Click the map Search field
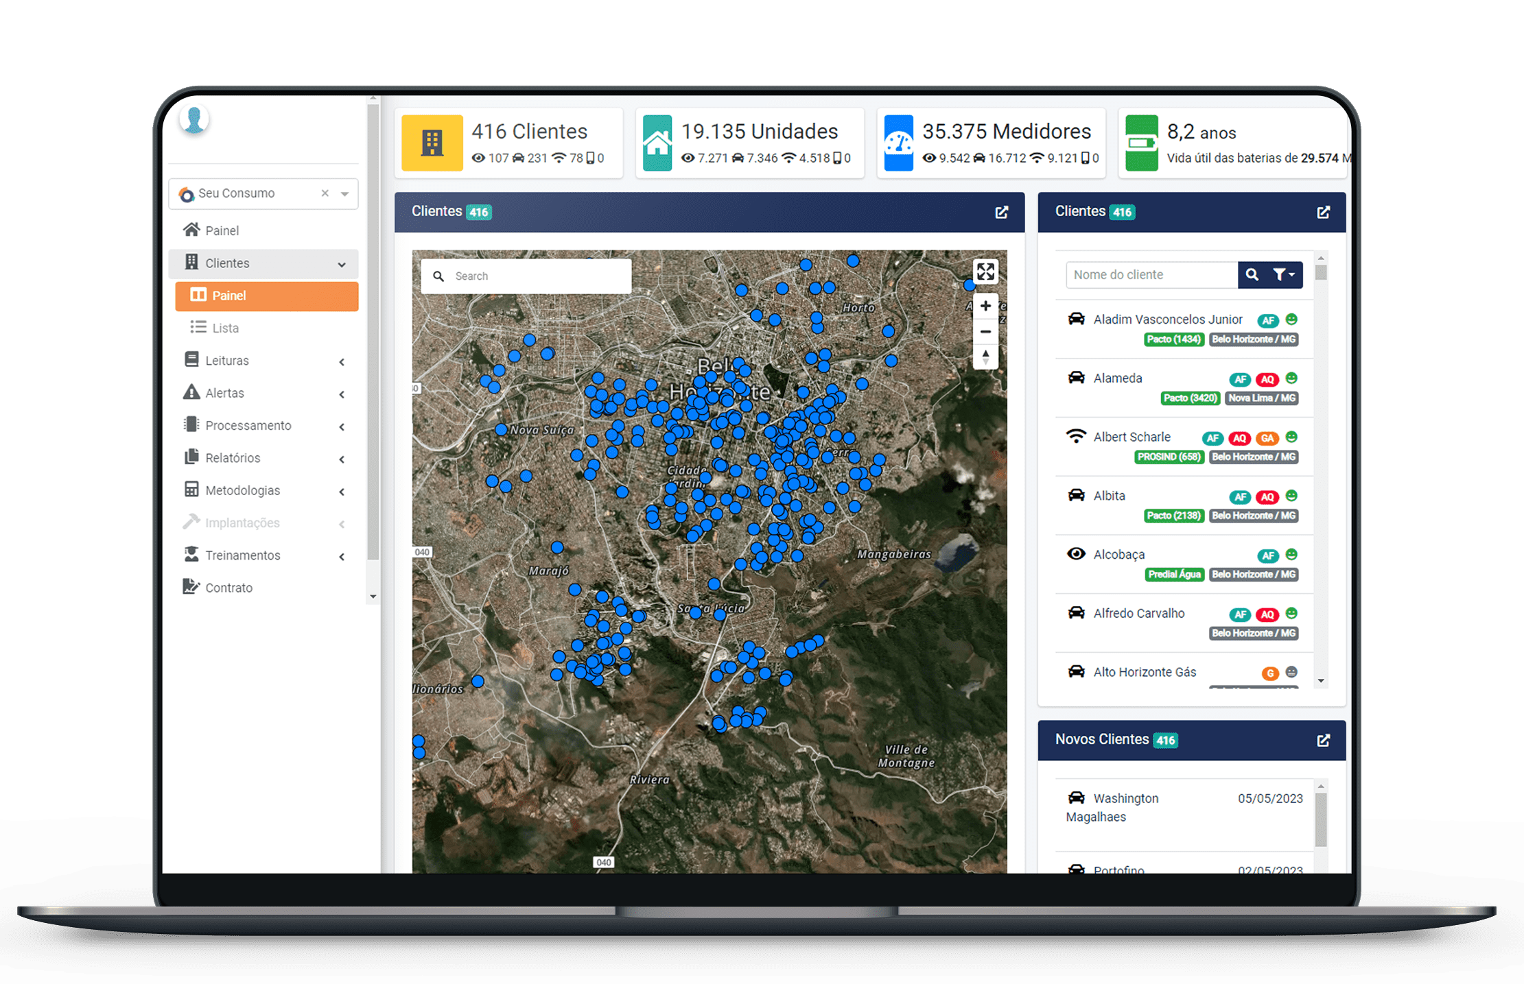 coord(526,276)
